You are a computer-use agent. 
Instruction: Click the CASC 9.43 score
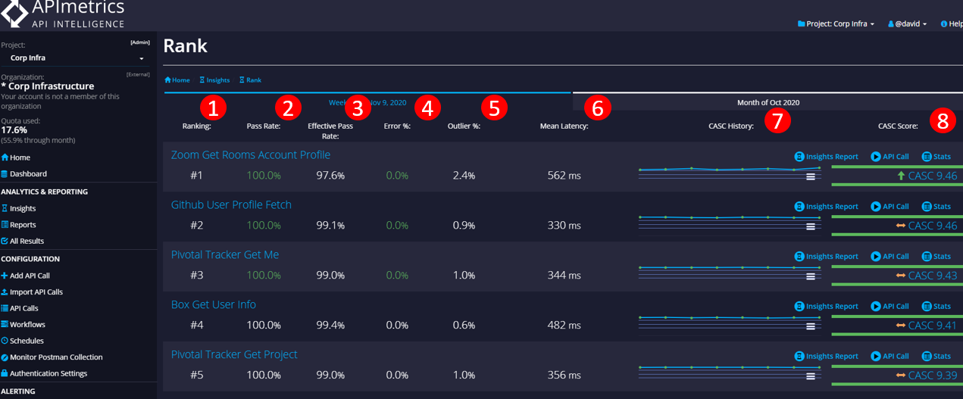pos(933,276)
